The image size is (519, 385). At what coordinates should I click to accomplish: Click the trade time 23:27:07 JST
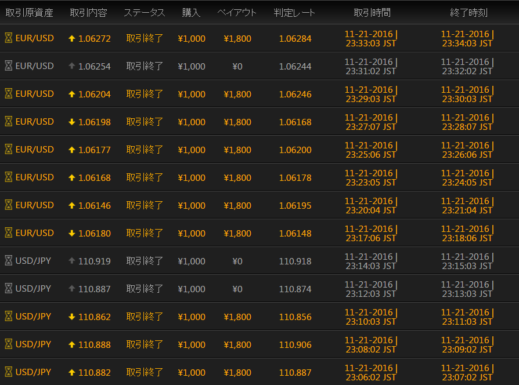click(x=371, y=126)
